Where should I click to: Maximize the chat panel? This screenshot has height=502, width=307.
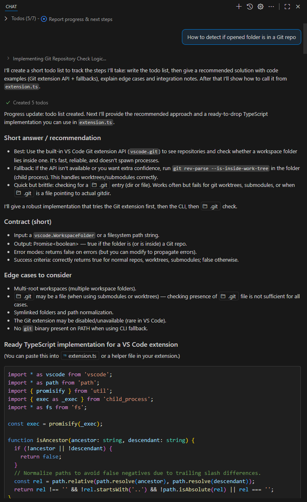287,7
